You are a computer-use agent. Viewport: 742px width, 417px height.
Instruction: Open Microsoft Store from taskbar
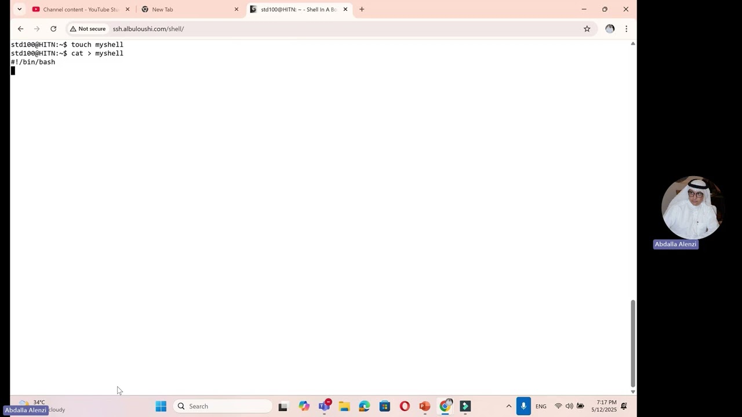click(x=385, y=406)
